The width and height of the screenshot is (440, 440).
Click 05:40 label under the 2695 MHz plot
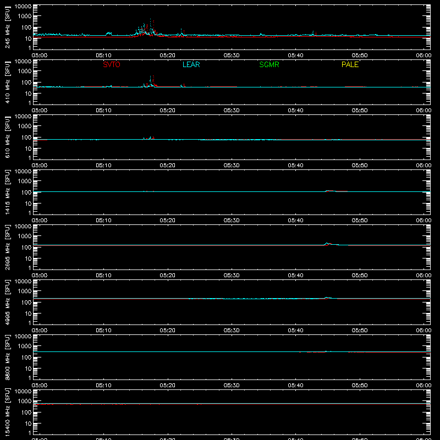(x=295, y=276)
